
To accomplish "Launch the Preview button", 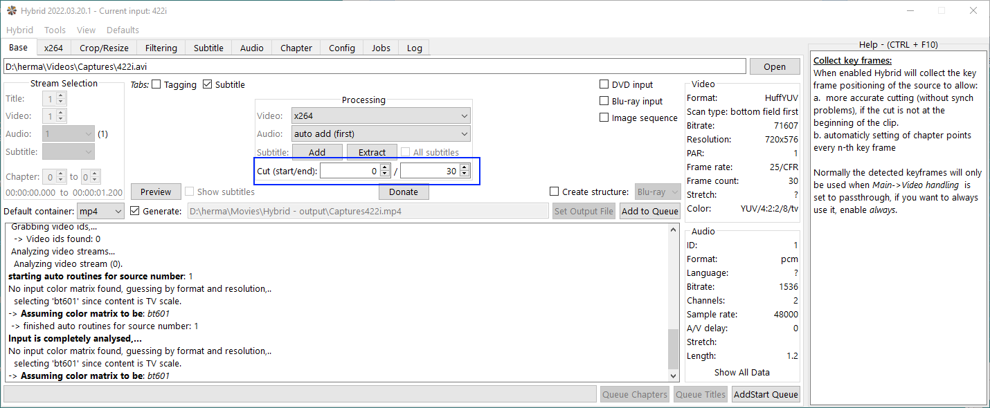I will [x=156, y=192].
